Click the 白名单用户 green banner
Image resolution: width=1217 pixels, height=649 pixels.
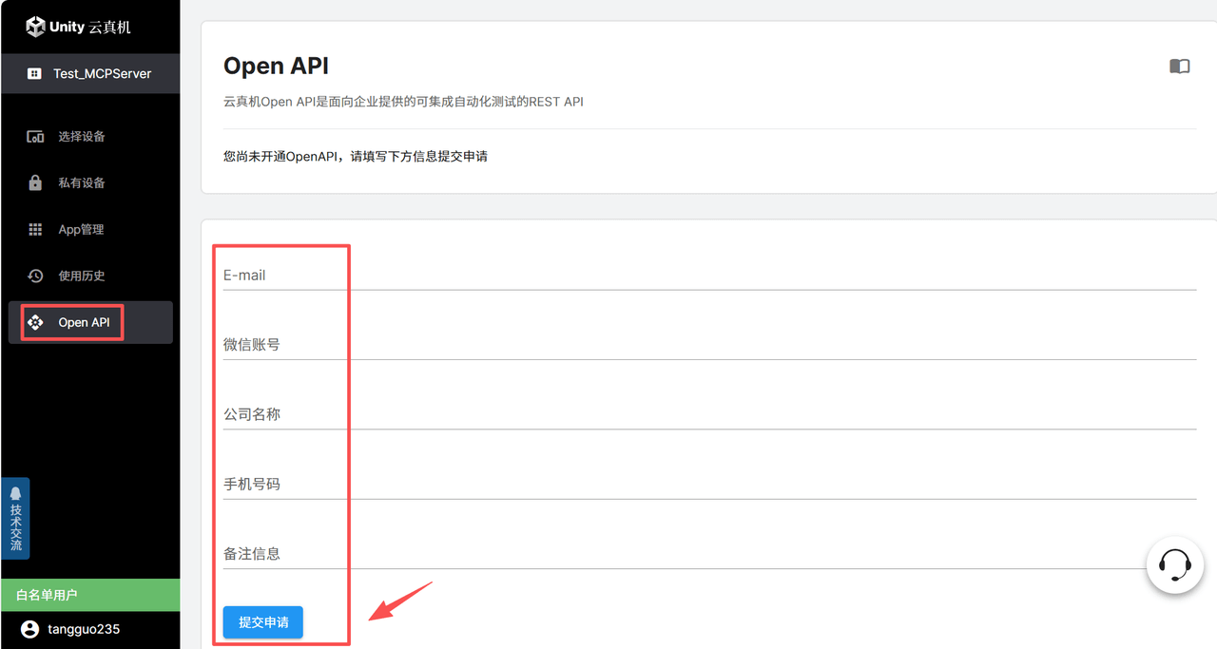click(89, 595)
